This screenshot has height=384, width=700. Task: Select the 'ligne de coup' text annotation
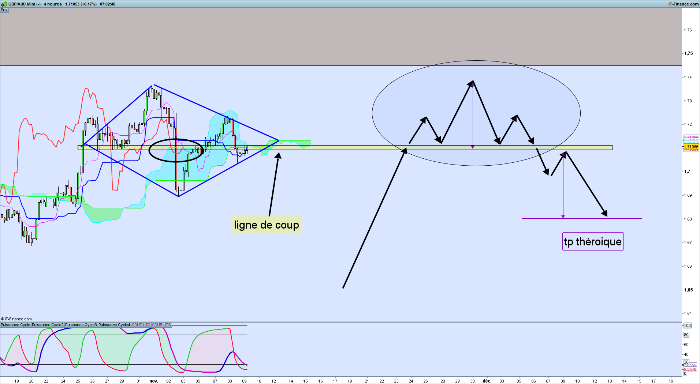click(x=266, y=225)
